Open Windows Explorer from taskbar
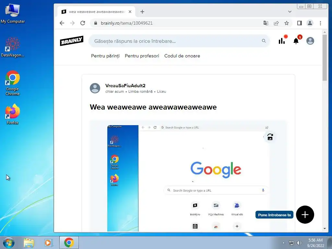 click(29, 243)
